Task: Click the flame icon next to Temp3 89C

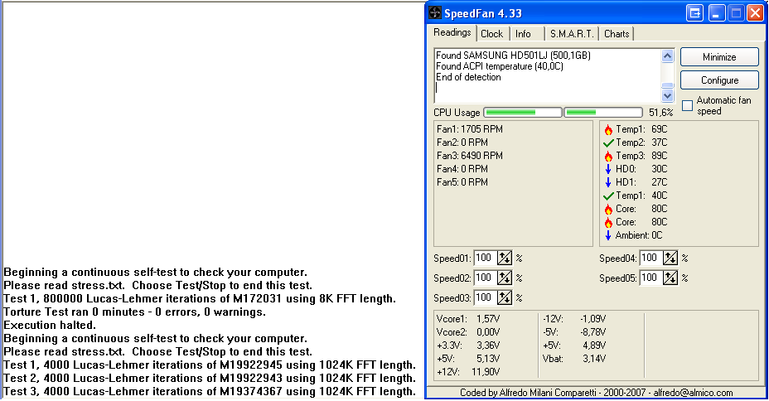Action: [608, 156]
